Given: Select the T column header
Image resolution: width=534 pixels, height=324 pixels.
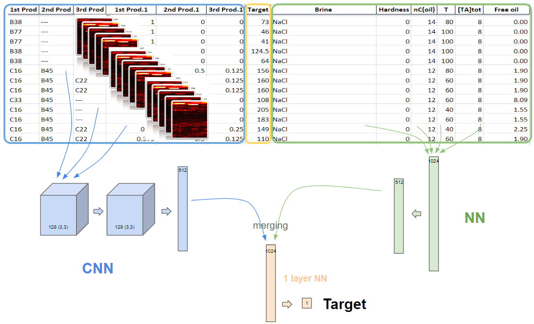Looking at the screenshot, I should 446,10.
